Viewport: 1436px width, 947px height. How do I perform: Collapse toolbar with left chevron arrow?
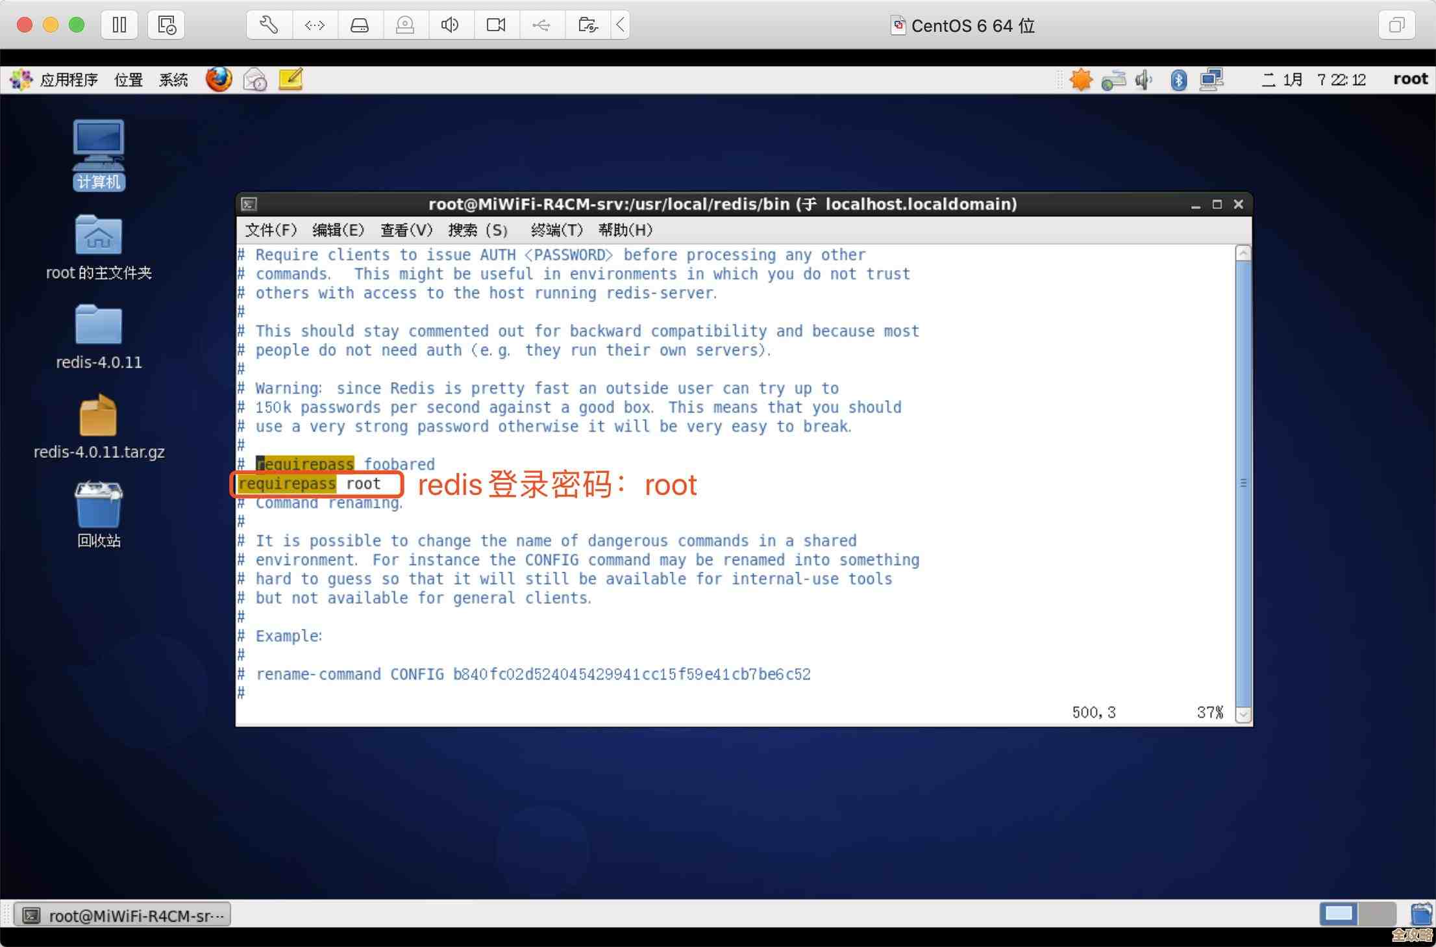(621, 25)
